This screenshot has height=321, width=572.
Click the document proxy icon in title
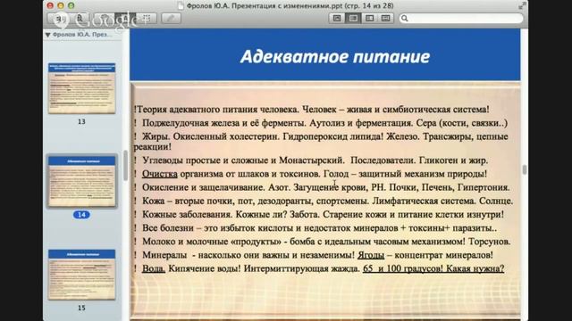(181, 6)
